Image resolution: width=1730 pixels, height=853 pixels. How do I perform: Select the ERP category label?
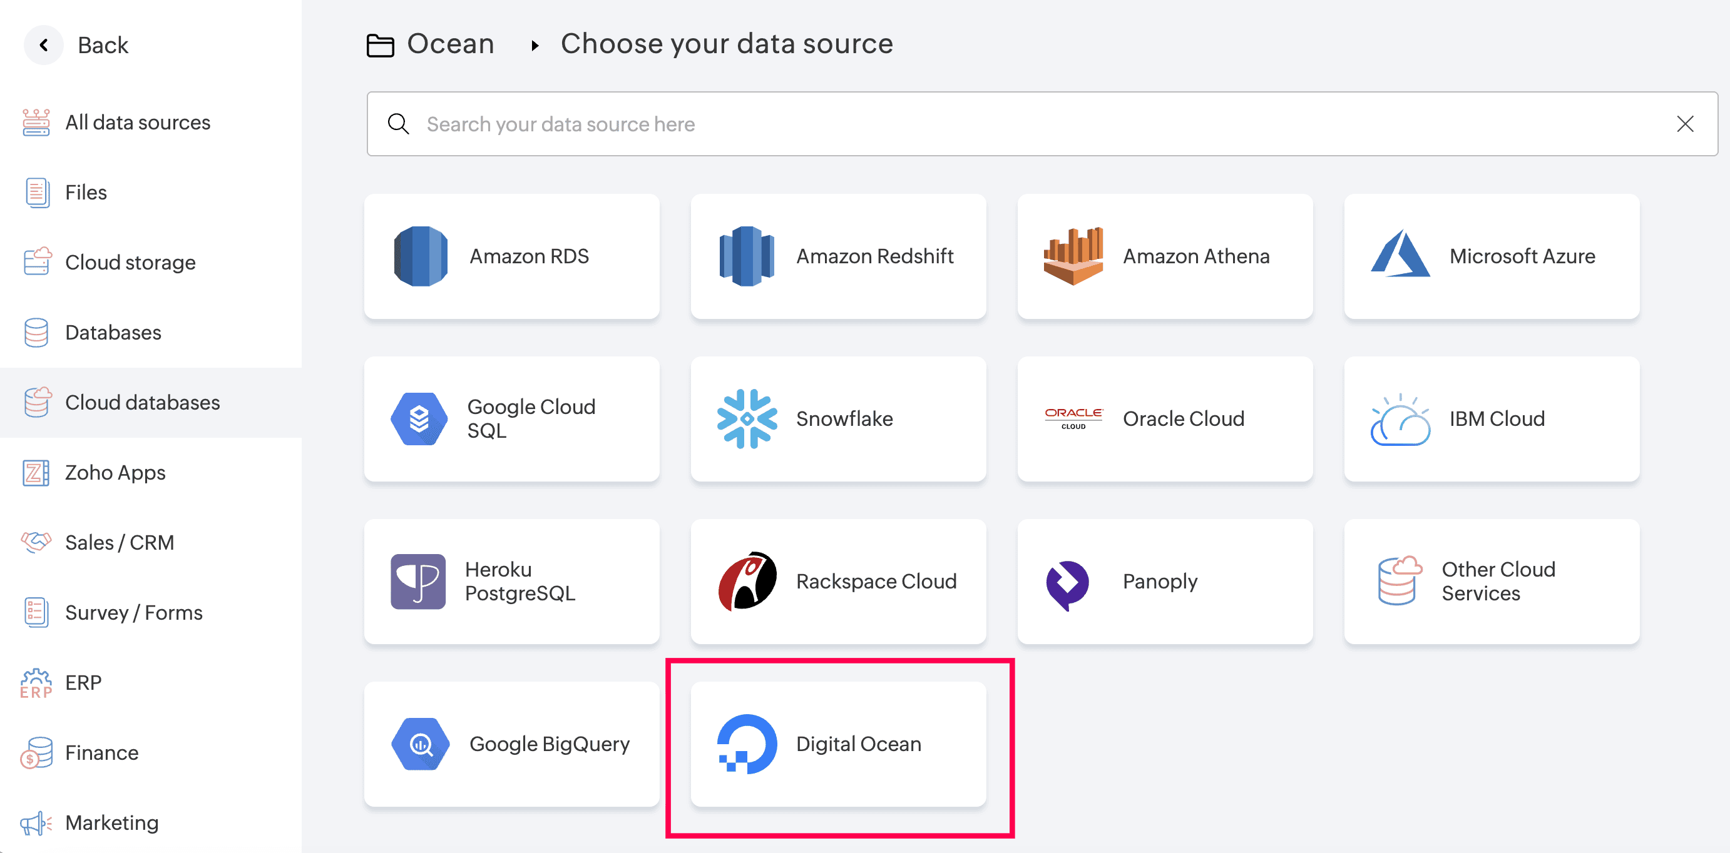[x=83, y=682]
